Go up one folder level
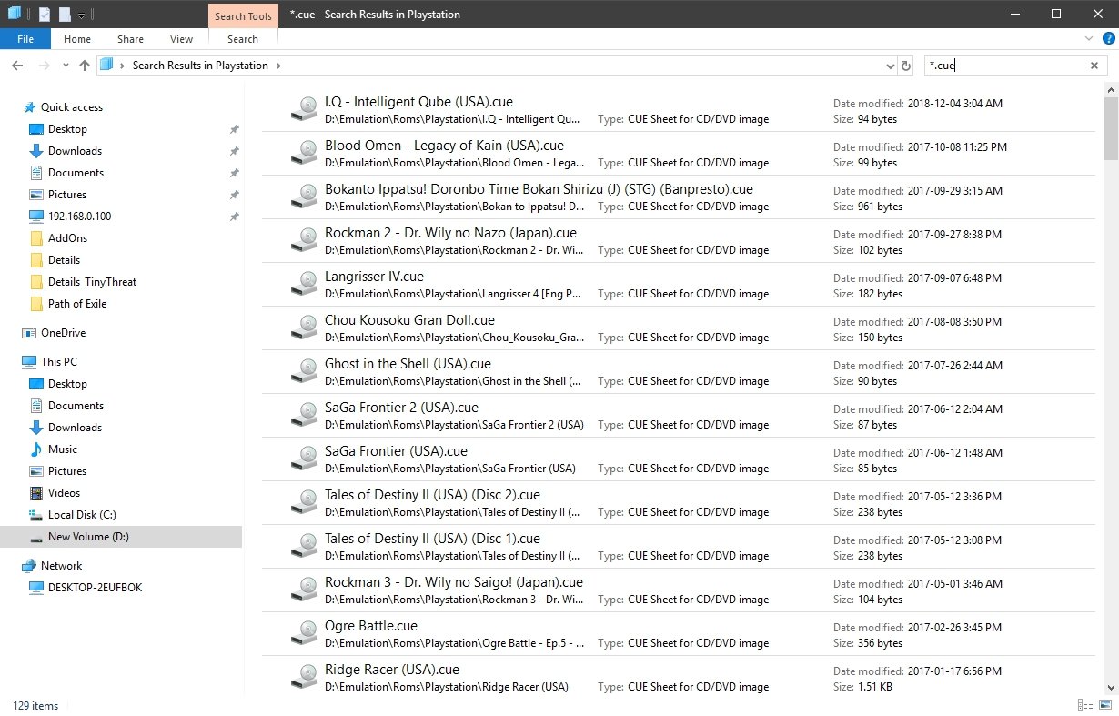The image size is (1119, 716). click(x=85, y=66)
